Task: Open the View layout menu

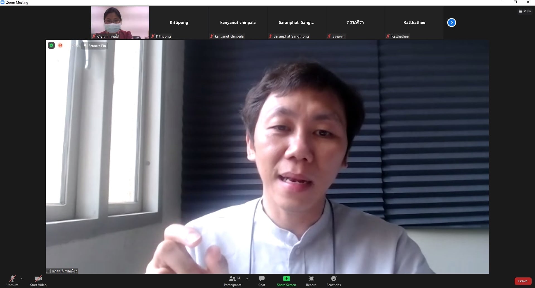Action: pos(525,11)
